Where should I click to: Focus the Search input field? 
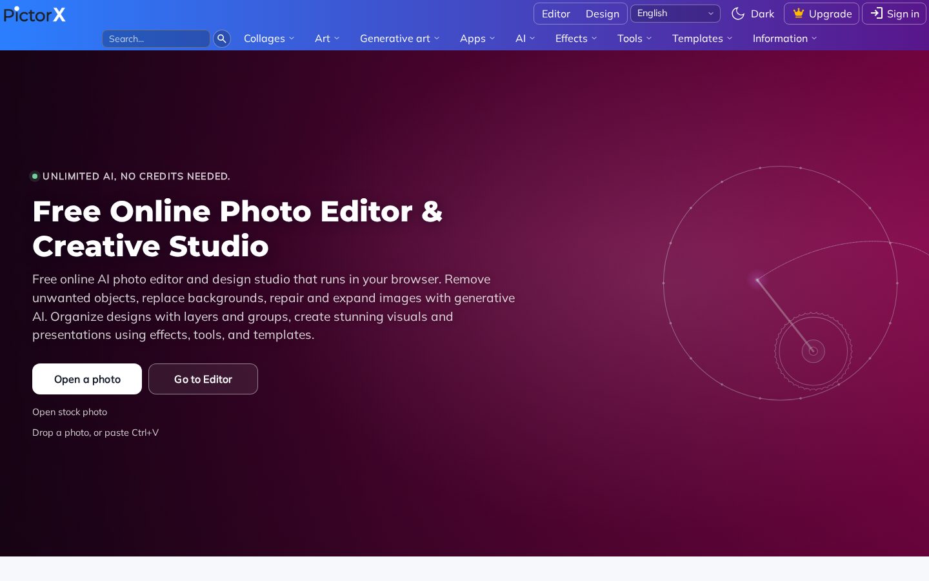[156, 39]
